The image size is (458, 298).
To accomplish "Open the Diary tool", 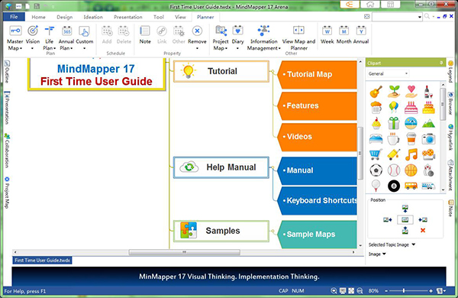I will click(x=237, y=38).
